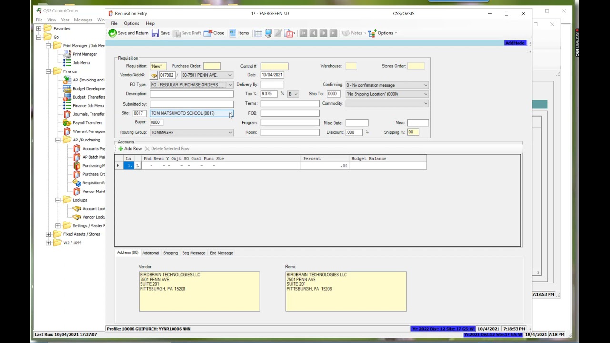Switch to the Beg Message tab
Image resolution: width=610 pixels, height=343 pixels.
(193, 253)
